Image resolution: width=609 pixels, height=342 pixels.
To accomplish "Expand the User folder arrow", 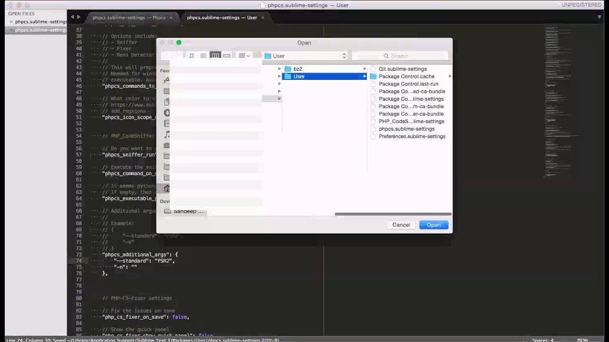I will [364, 76].
